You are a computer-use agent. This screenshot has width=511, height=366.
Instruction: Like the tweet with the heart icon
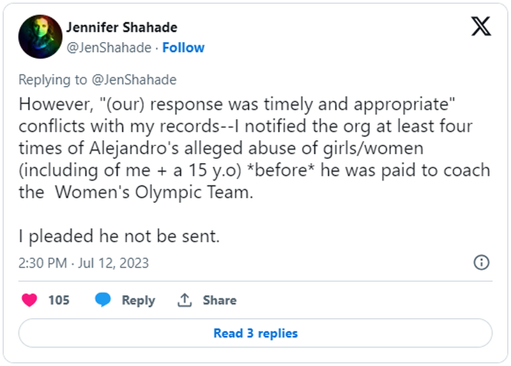tap(29, 300)
